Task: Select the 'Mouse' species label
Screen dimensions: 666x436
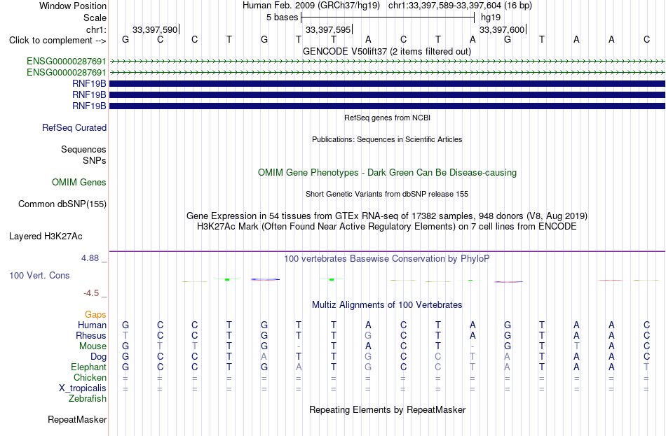Action: 93,346
